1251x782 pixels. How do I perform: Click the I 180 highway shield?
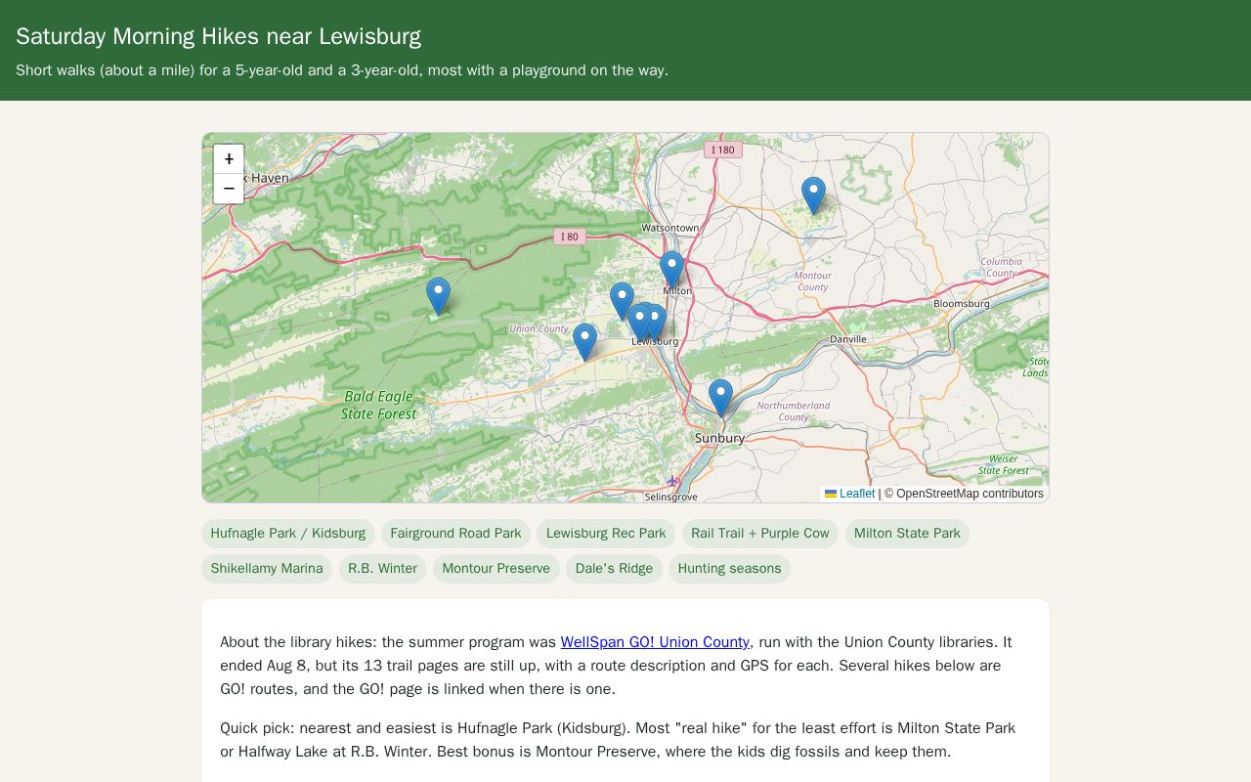(x=723, y=150)
